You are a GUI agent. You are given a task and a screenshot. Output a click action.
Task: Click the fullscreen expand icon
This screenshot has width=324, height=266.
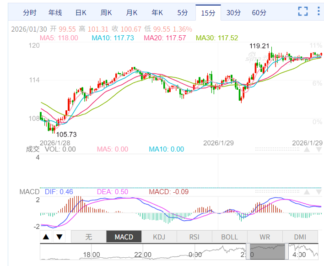point(303,12)
